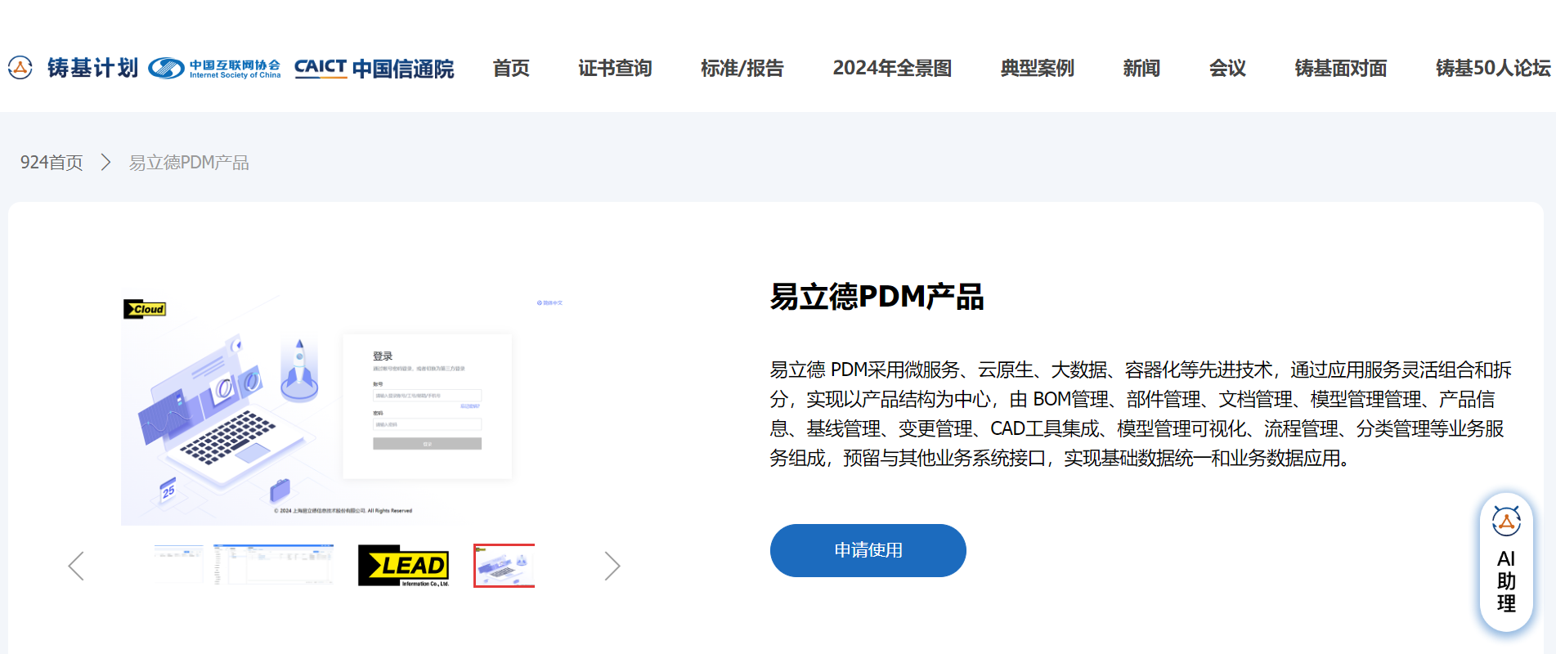Click the 申请使用 button
The width and height of the screenshot is (1556, 654).
pyautogui.click(x=868, y=550)
